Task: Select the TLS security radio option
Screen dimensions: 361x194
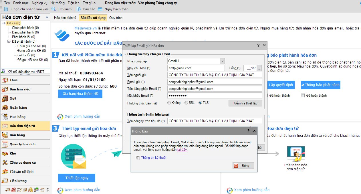Action: [x=200, y=103]
